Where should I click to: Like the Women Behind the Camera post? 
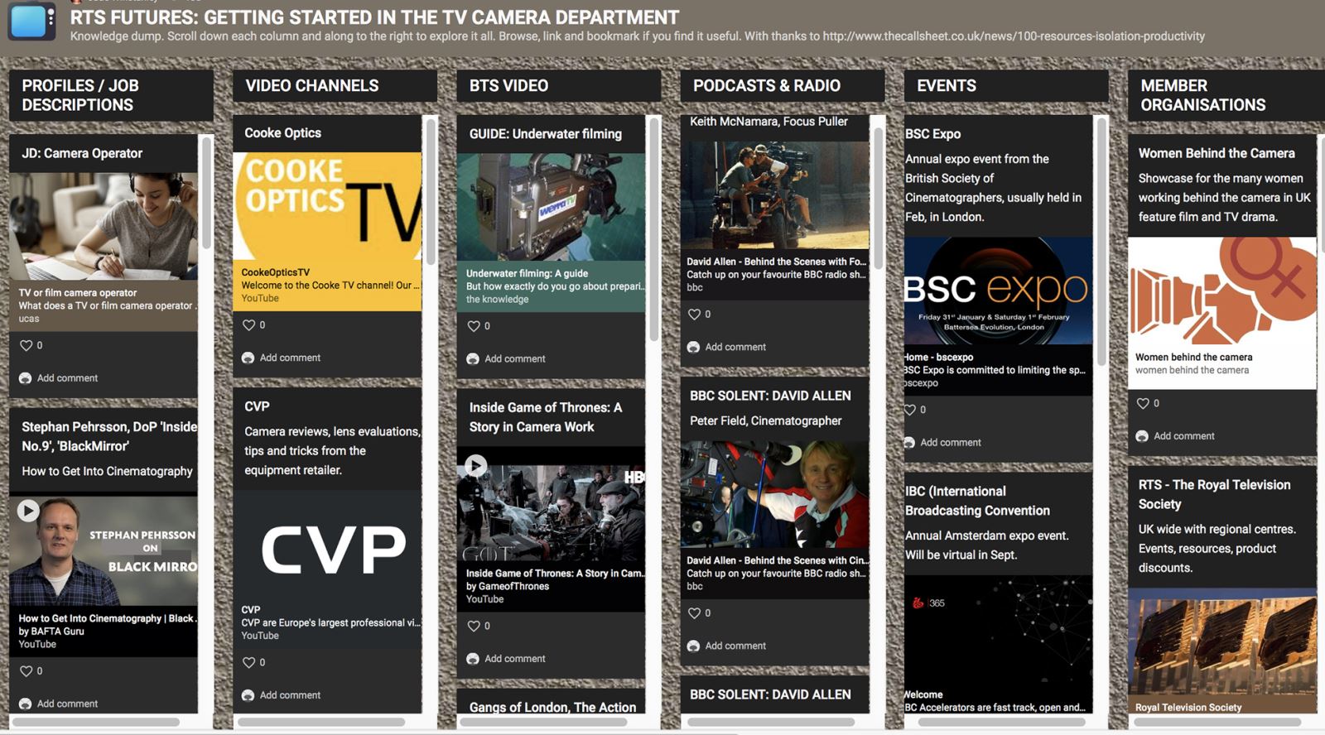coord(1143,403)
